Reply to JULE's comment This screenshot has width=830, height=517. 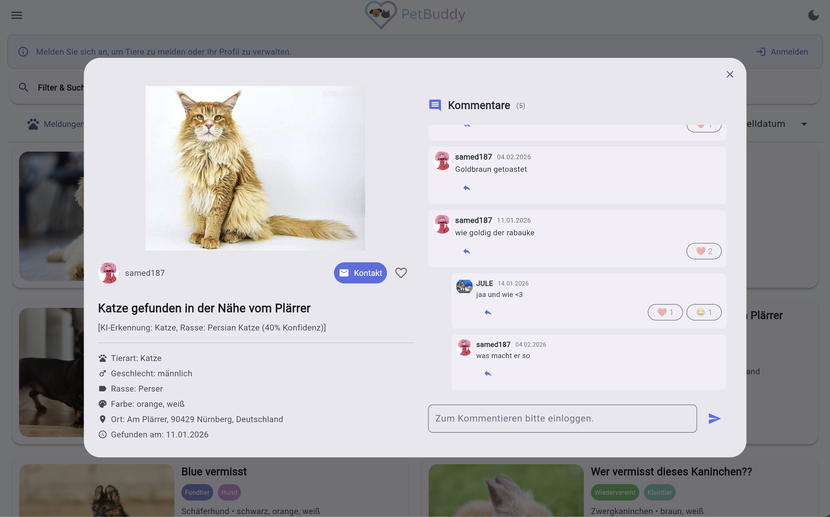488,313
